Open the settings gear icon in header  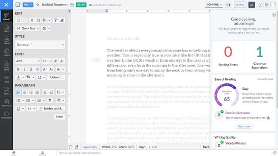point(266,5)
